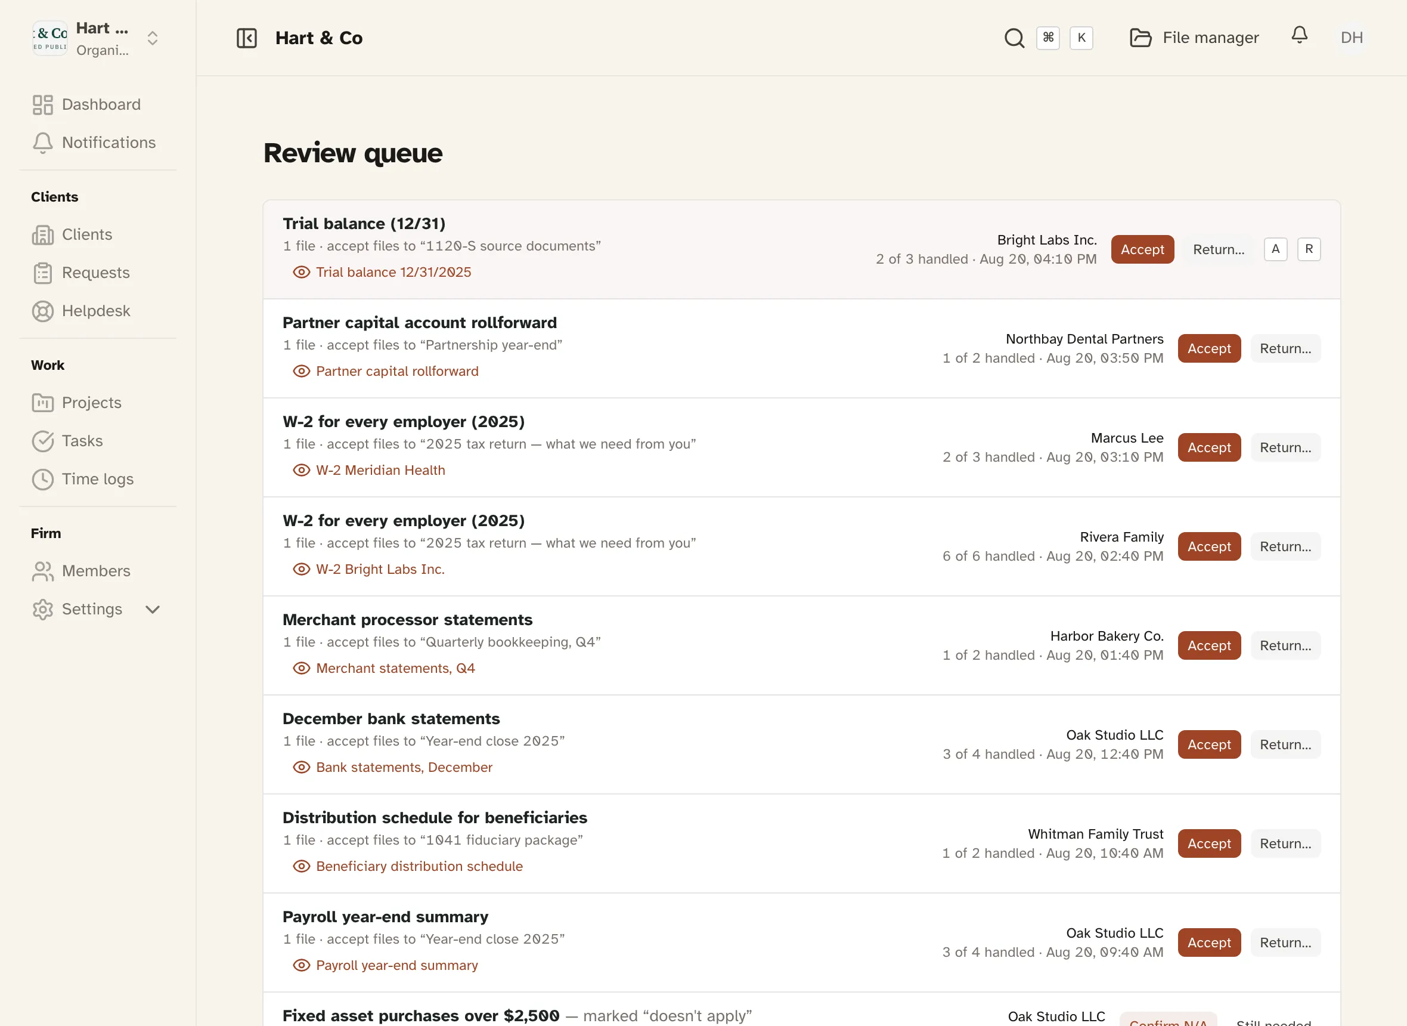
Task: Click the R shortcut key badge
Action: pyautogui.click(x=1309, y=249)
